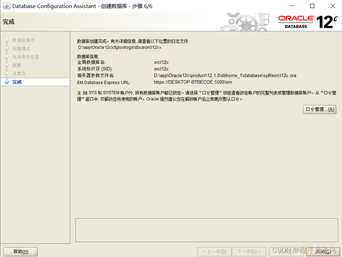Click the 帮助(H) help button
Viewport: 342px width, 257px height.
click(x=21, y=251)
